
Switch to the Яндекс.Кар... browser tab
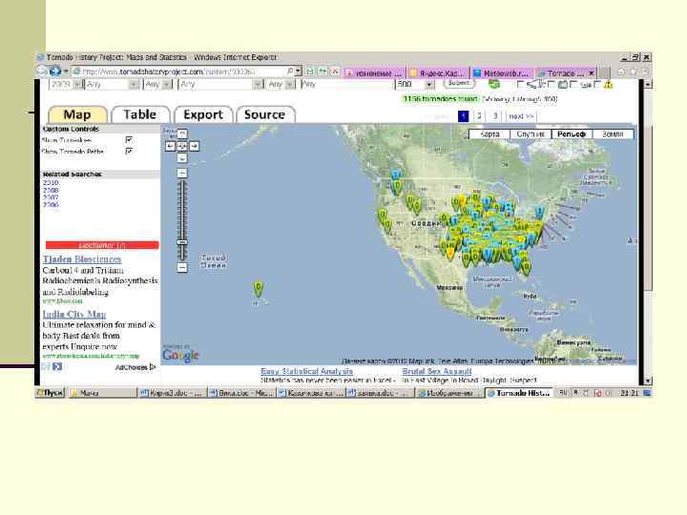pyautogui.click(x=438, y=73)
